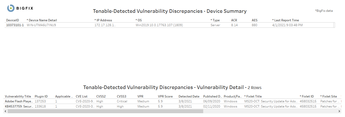The image size is (345, 117).
Task: Click the Critical CVSS3 value cell
Action: coord(122,101)
